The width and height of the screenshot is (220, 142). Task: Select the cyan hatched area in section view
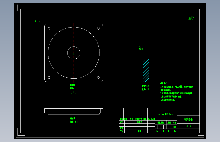146,70
